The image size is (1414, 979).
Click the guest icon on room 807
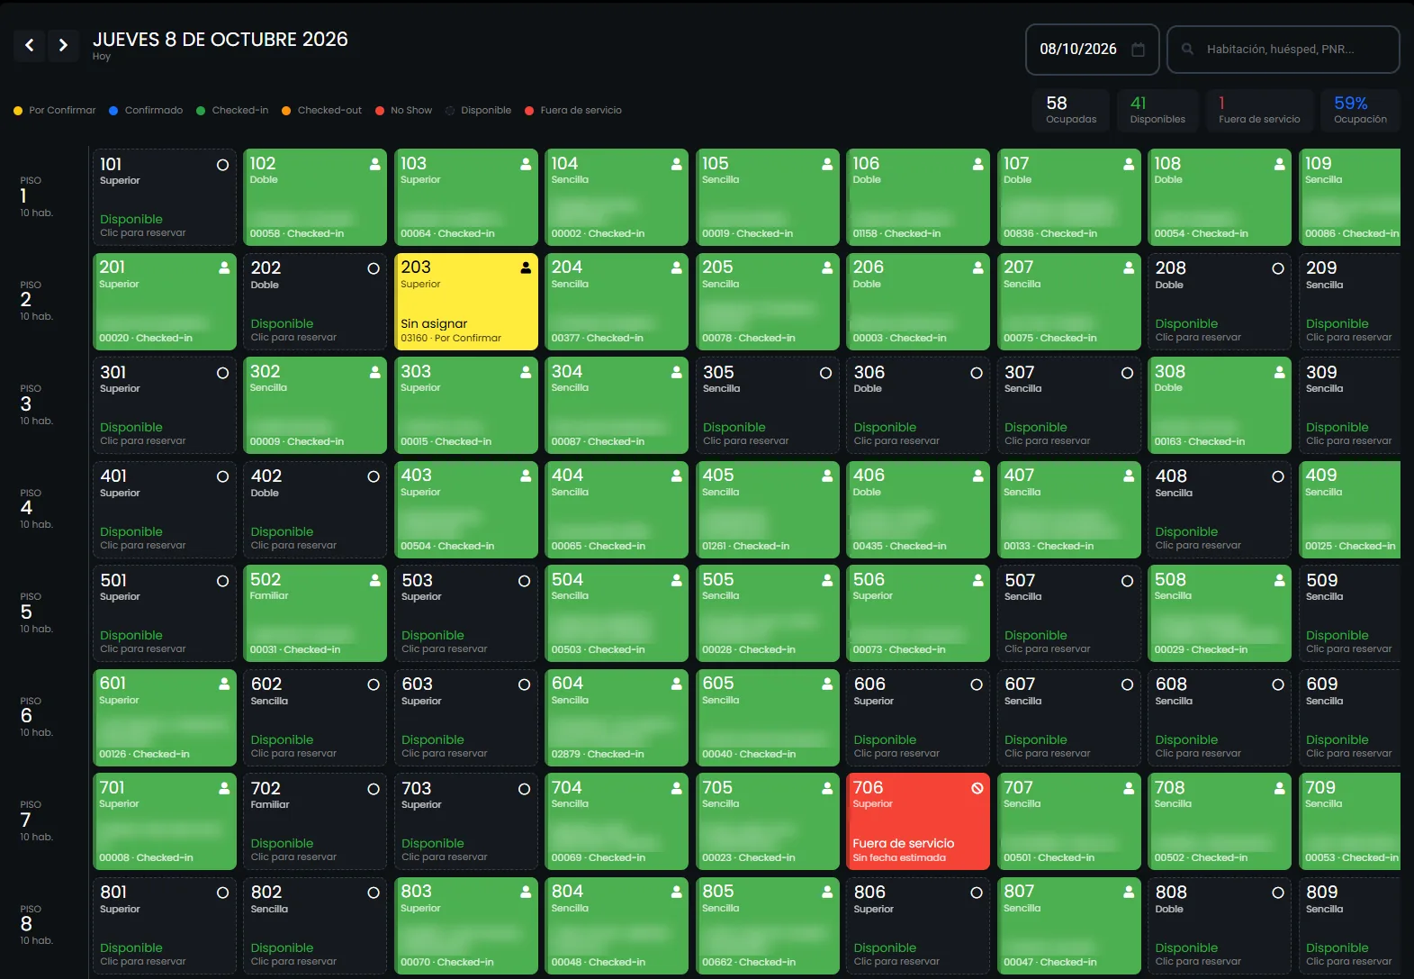point(1129,892)
